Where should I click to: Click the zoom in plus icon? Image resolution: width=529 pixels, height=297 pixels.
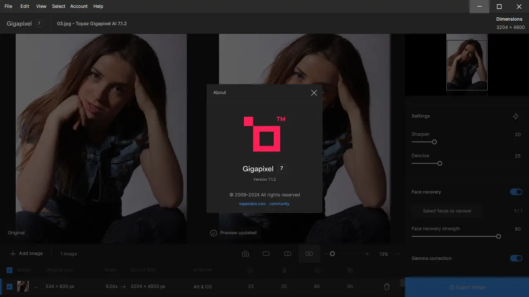[x=367, y=254]
